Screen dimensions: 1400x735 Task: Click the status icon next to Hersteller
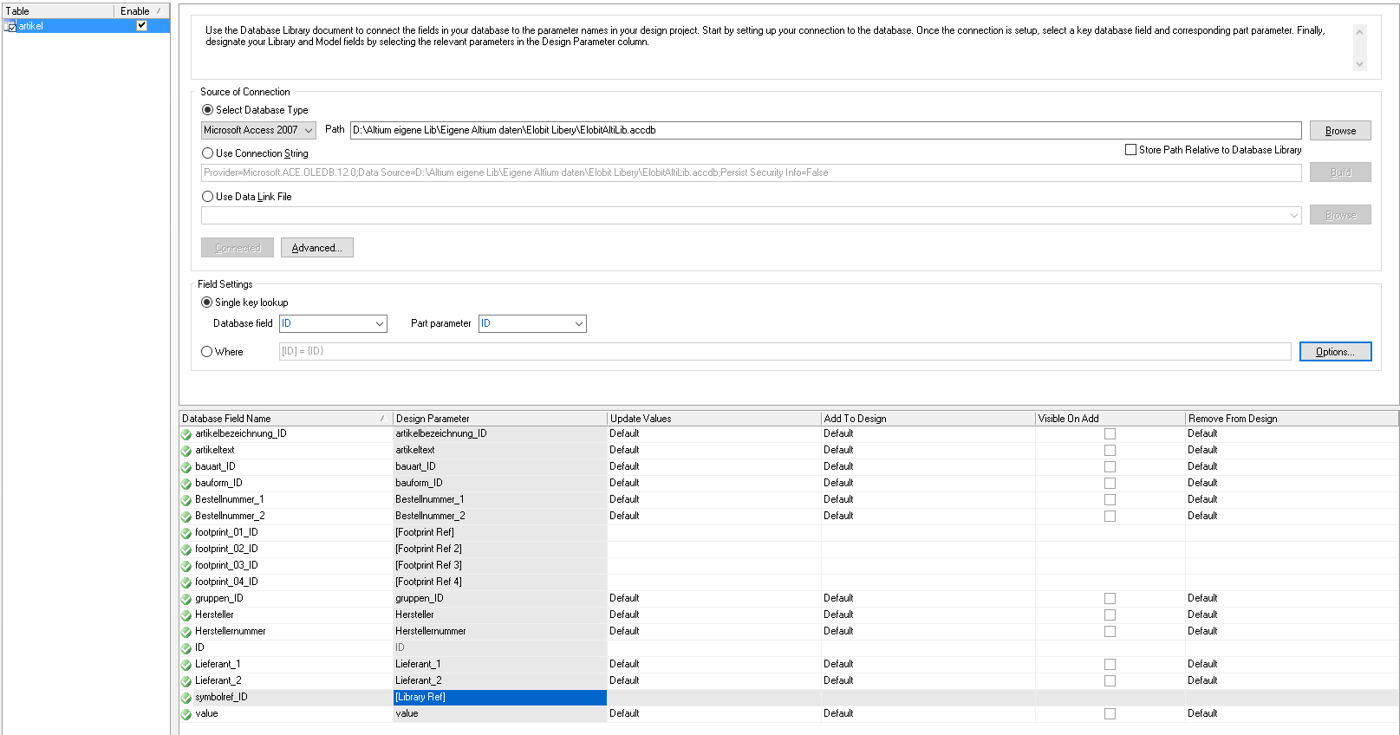[x=186, y=615]
